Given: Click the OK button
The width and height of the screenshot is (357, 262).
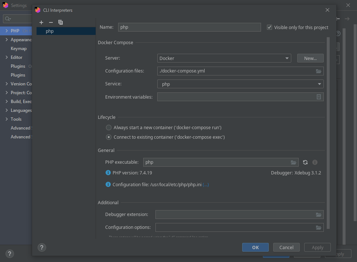Looking at the screenshot, I should coord(255,247).
